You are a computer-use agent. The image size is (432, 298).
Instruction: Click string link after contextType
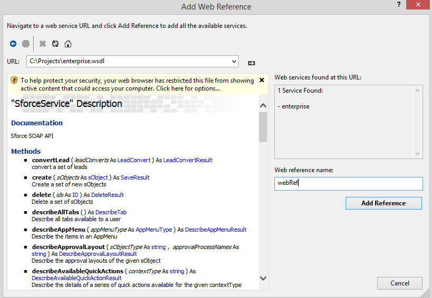(x=177, y=271)
